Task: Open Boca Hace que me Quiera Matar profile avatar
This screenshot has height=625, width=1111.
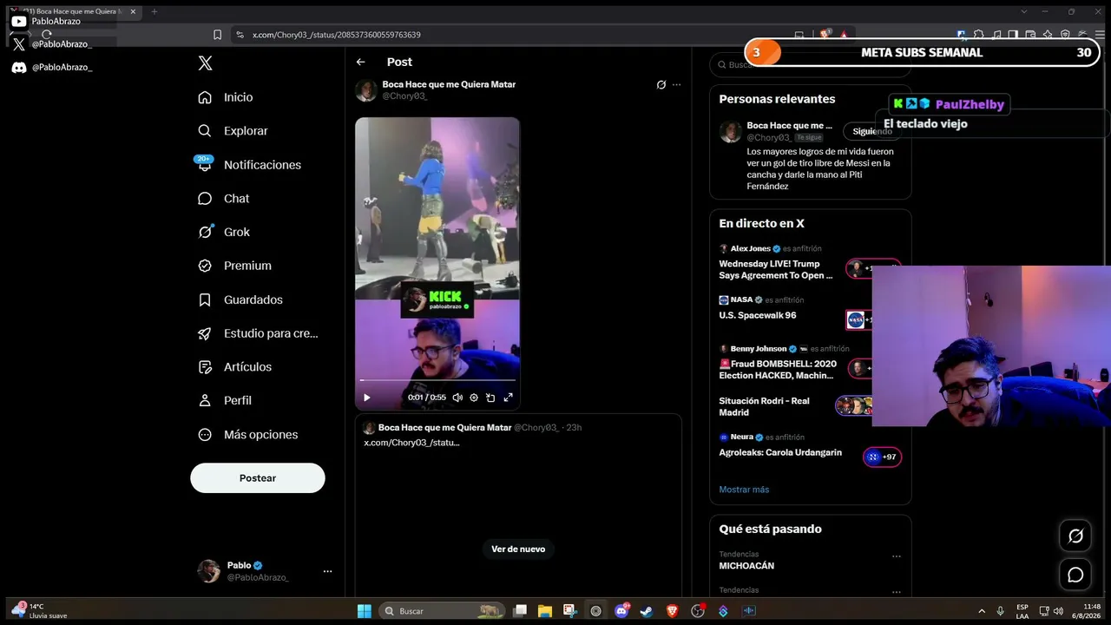Action: coord(366,90)
